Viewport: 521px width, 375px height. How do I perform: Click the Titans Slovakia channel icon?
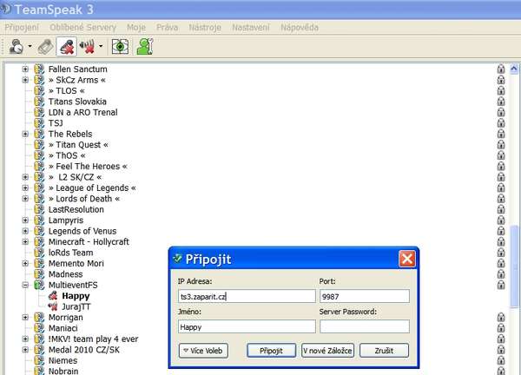[39, 102]
